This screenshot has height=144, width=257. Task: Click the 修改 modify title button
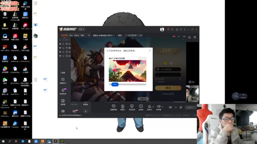coord(120,35)
